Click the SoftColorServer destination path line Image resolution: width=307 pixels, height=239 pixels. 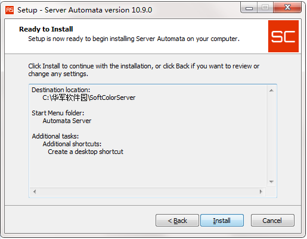[x=89, y=98]
